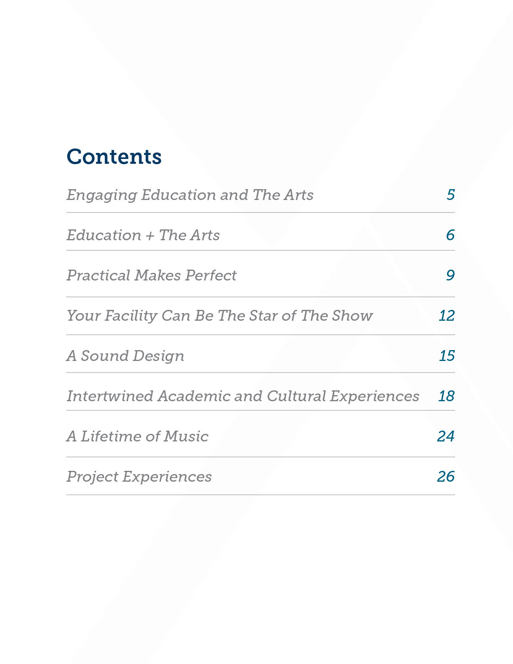This screenshot has width=513, height=664.
Task: Click page number 5
Action: [451, 195]
